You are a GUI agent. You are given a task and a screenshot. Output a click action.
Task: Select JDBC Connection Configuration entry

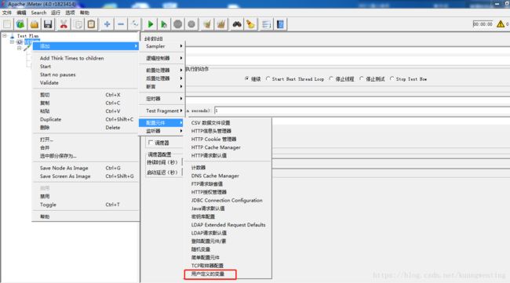pos(228,200)
